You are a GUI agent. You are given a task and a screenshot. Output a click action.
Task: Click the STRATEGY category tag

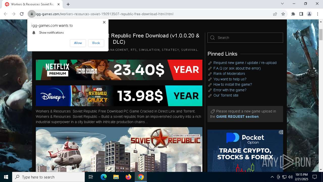[x=170, y=50]
